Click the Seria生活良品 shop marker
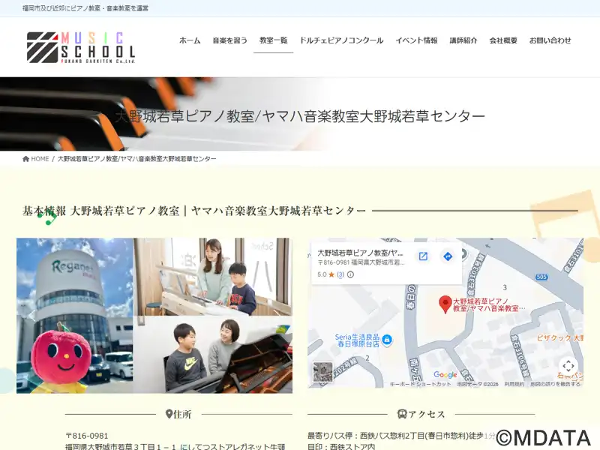This screenshot has width=600, height=450. [x=387, y=340]
